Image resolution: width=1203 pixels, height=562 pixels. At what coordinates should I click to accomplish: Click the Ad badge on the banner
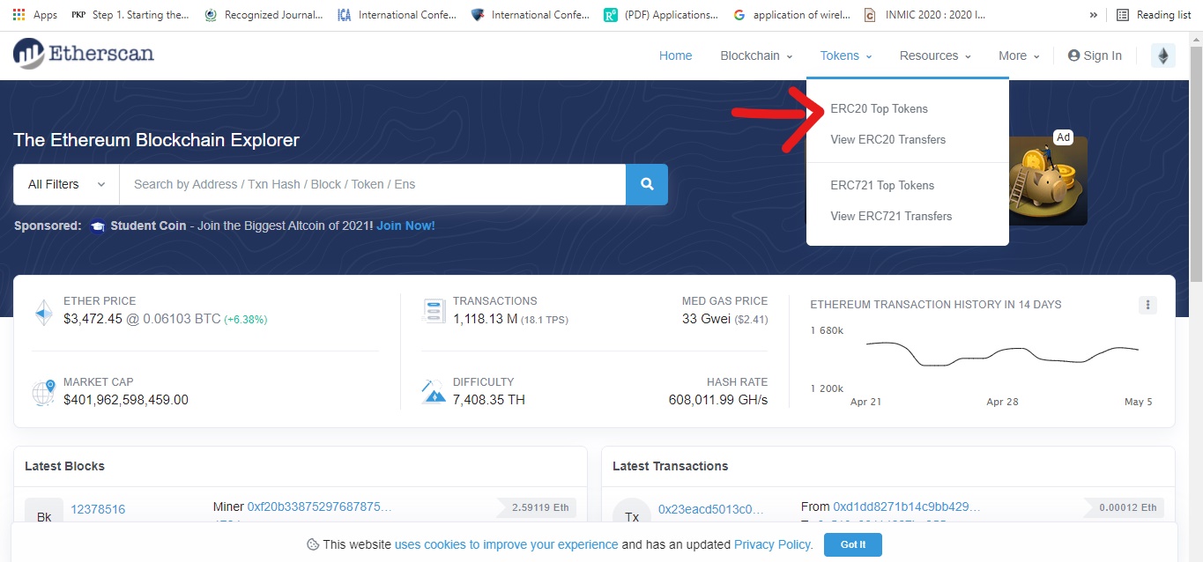tap(1064, 137)
